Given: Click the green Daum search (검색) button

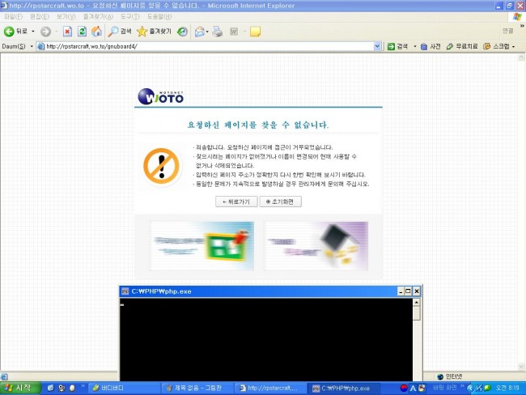Looking at the screenshot, I should point(398,46).
